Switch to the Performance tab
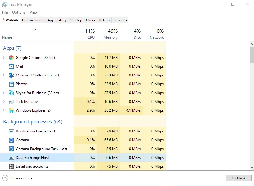Screen dimensions: 254x186 tap(33, 20)
